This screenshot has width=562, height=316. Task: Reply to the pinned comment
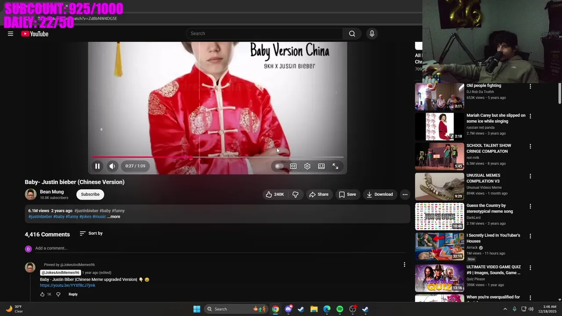pos(73,294)
